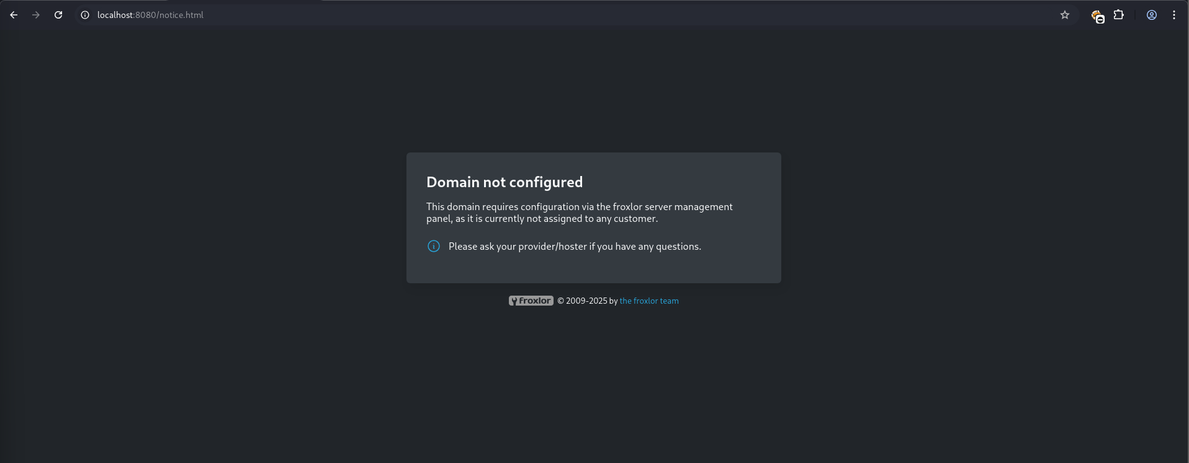Click the Froxlor logo in footer
Image resolution: width=1189 pixels, height=463 pixels.
531,301
